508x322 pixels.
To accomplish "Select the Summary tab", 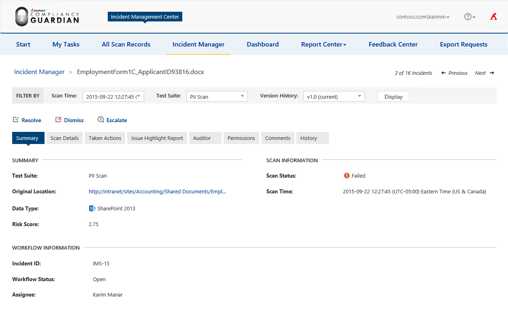I will click(28, 138).
